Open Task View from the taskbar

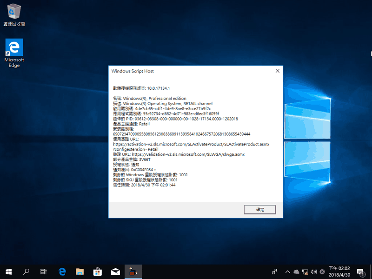(43, 272)
